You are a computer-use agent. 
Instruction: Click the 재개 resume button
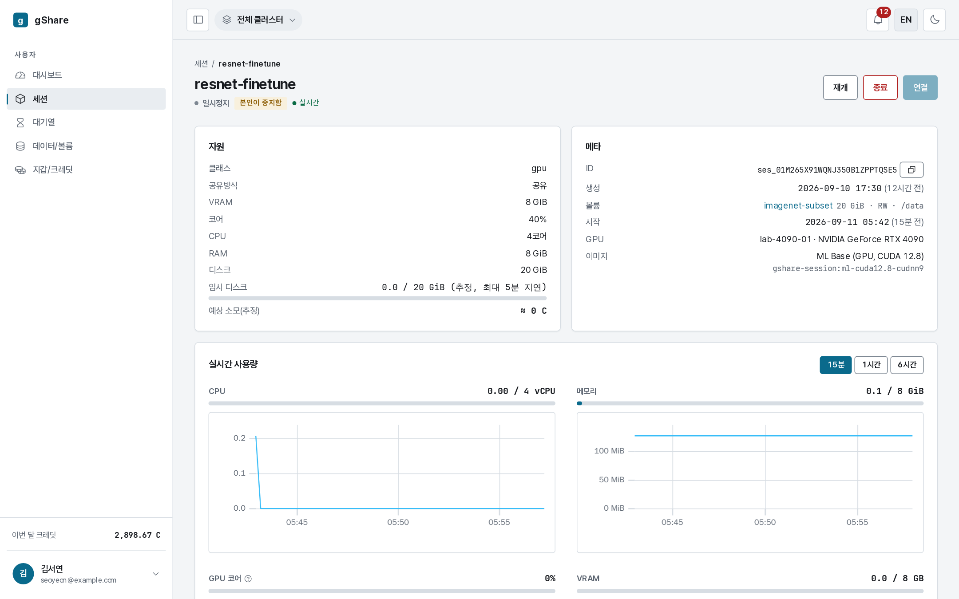840,87
